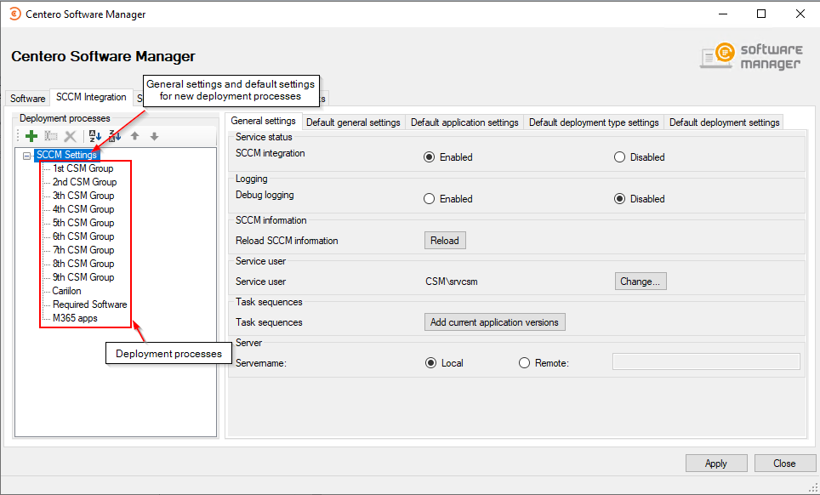Viewport: 820px width, 495px height.
Task: Select Remote servername option
Action: (524, 363)
